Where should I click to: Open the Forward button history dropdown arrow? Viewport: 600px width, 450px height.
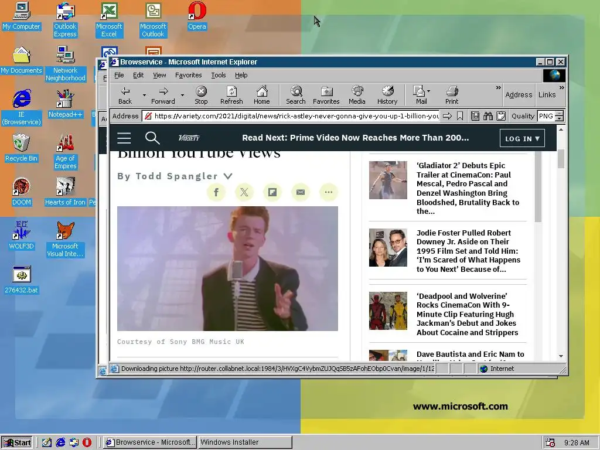coord(182,95)
